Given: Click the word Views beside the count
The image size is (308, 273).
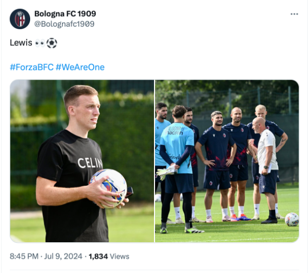Looking at the screenshot, I should coord(120,256).
